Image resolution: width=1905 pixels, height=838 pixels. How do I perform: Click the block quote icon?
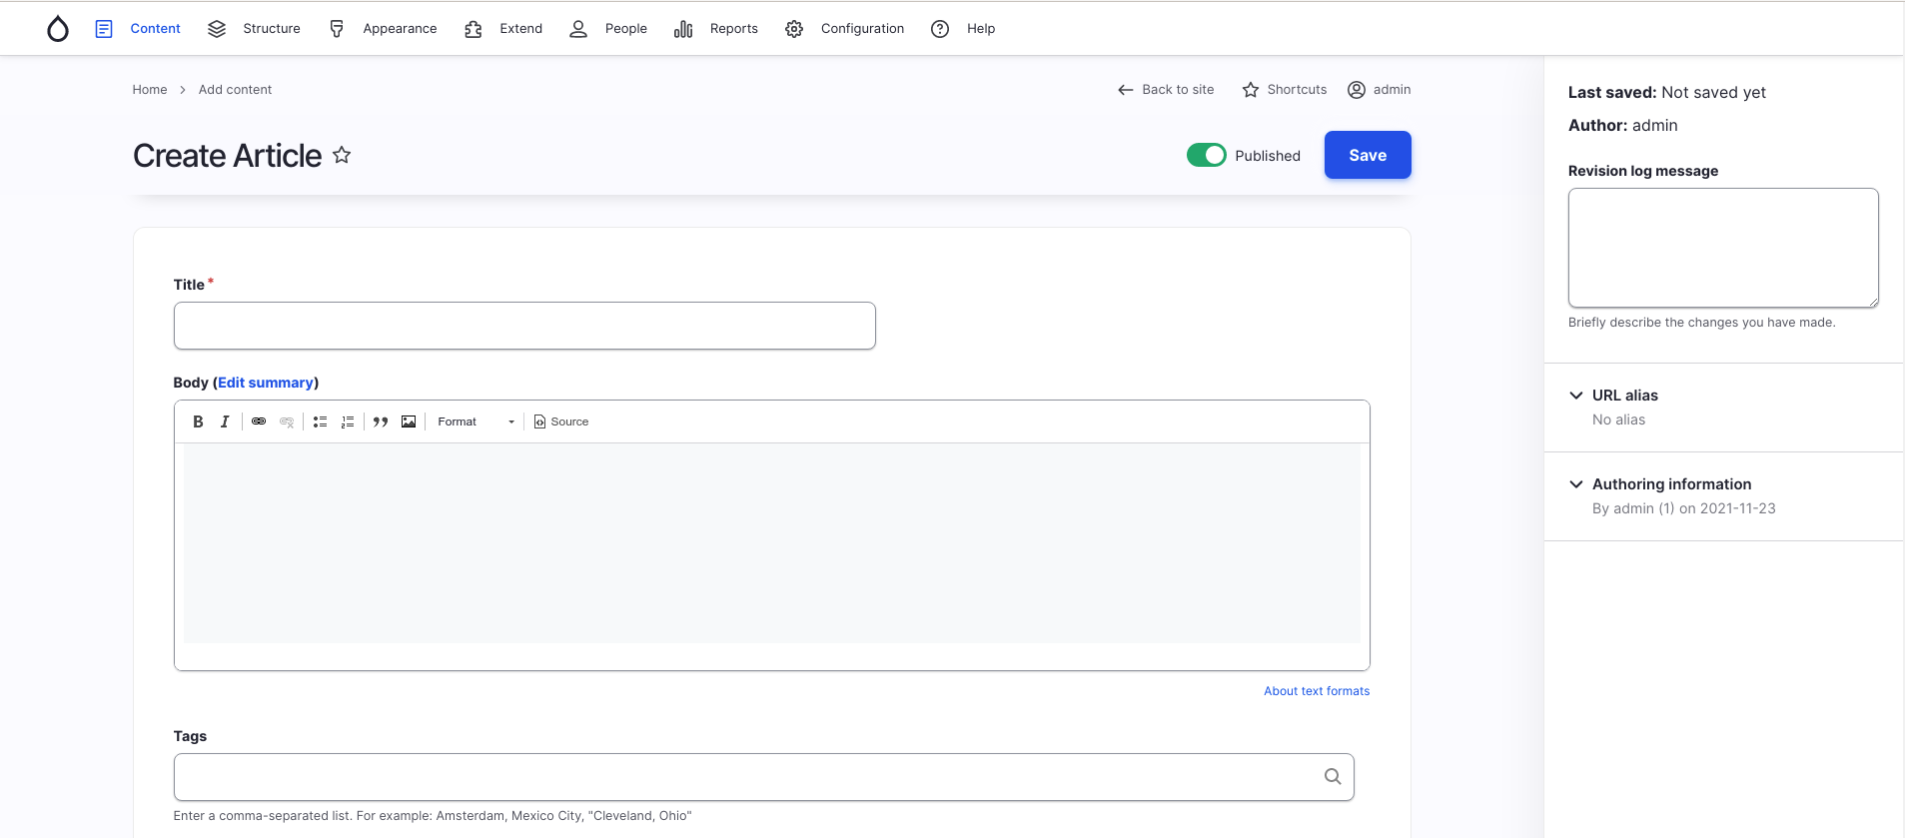(x=381, y=421)
